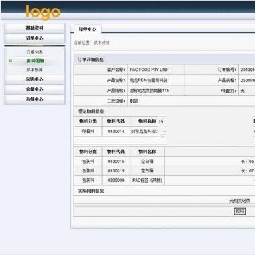Click the product name 尼龙PE共挤膜筒料袋
Image resolution: width=255 pixels, height=255 pixels.
[148, 80]
